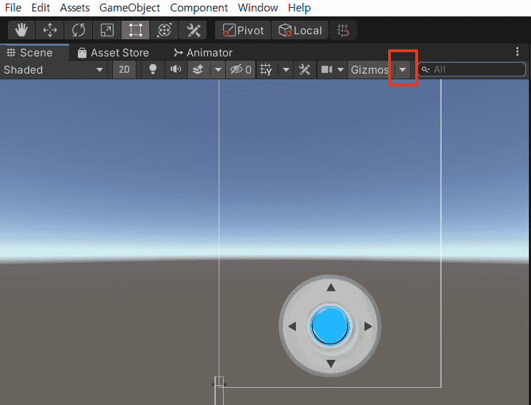The image size is (531, 405).
Task: Expand grid settings dropdown arrow
Action: [286, 70]
